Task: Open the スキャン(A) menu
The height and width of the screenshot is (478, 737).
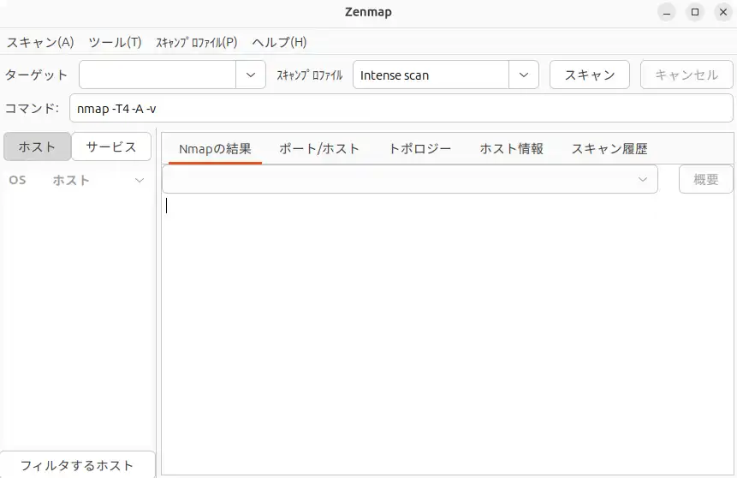Action: tap(40, 42)
